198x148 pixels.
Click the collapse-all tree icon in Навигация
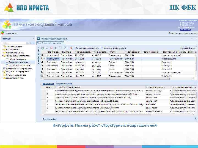[34, 43]
